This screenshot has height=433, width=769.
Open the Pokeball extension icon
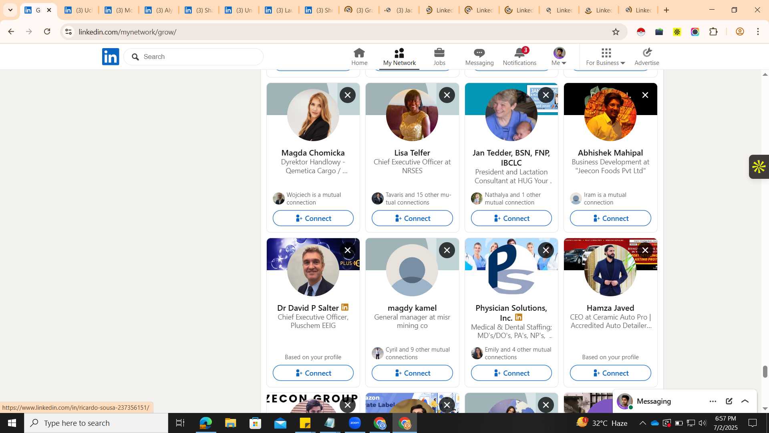(641, 32)
